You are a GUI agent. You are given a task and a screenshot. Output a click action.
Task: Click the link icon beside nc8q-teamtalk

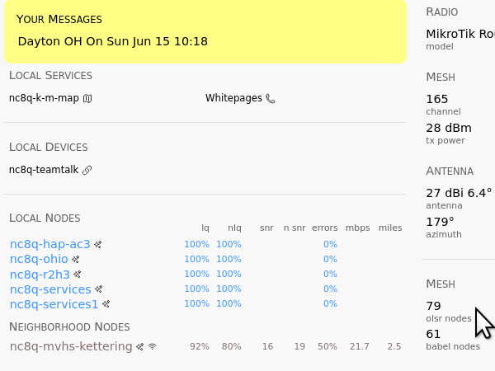point(87,170)
